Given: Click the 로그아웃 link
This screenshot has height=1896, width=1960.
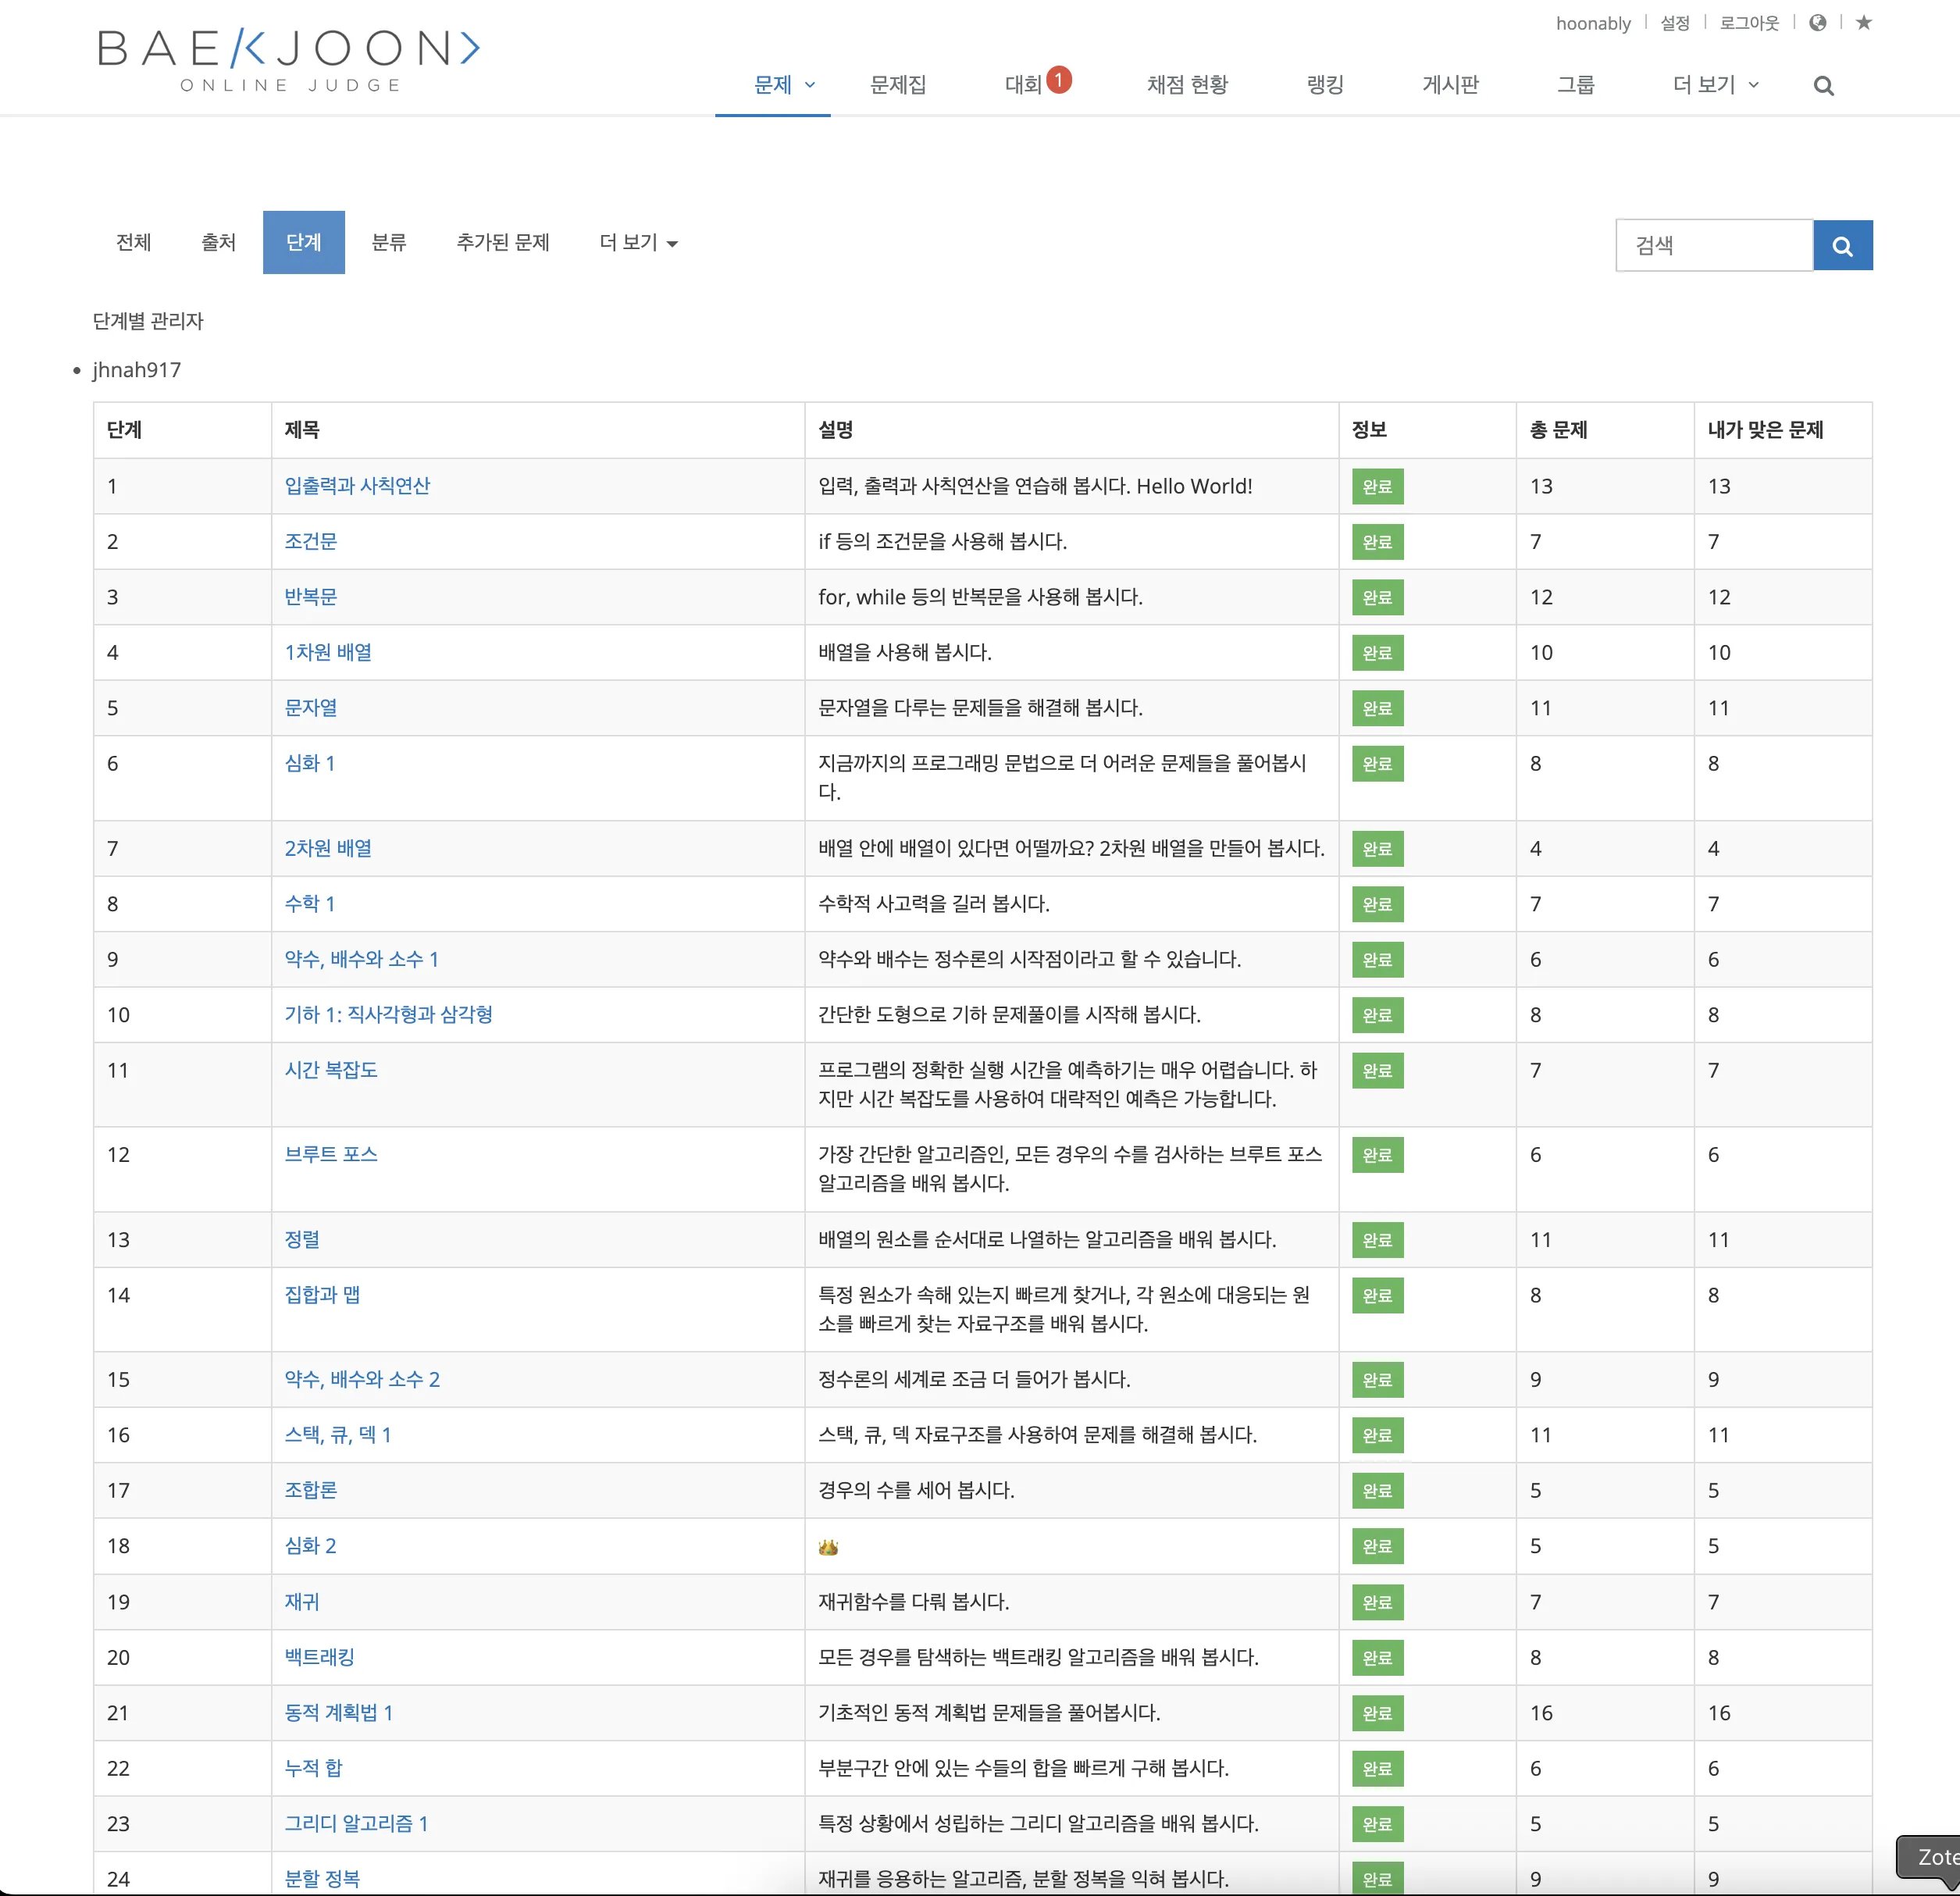Looking at the screenshot, I should tap(1748, 23).
